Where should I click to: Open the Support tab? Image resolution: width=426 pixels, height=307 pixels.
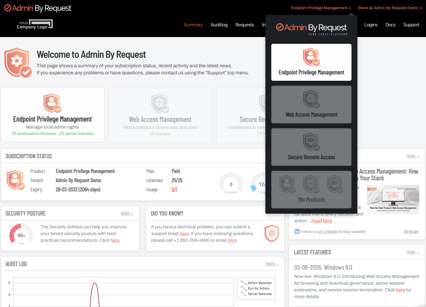(411, 25)
